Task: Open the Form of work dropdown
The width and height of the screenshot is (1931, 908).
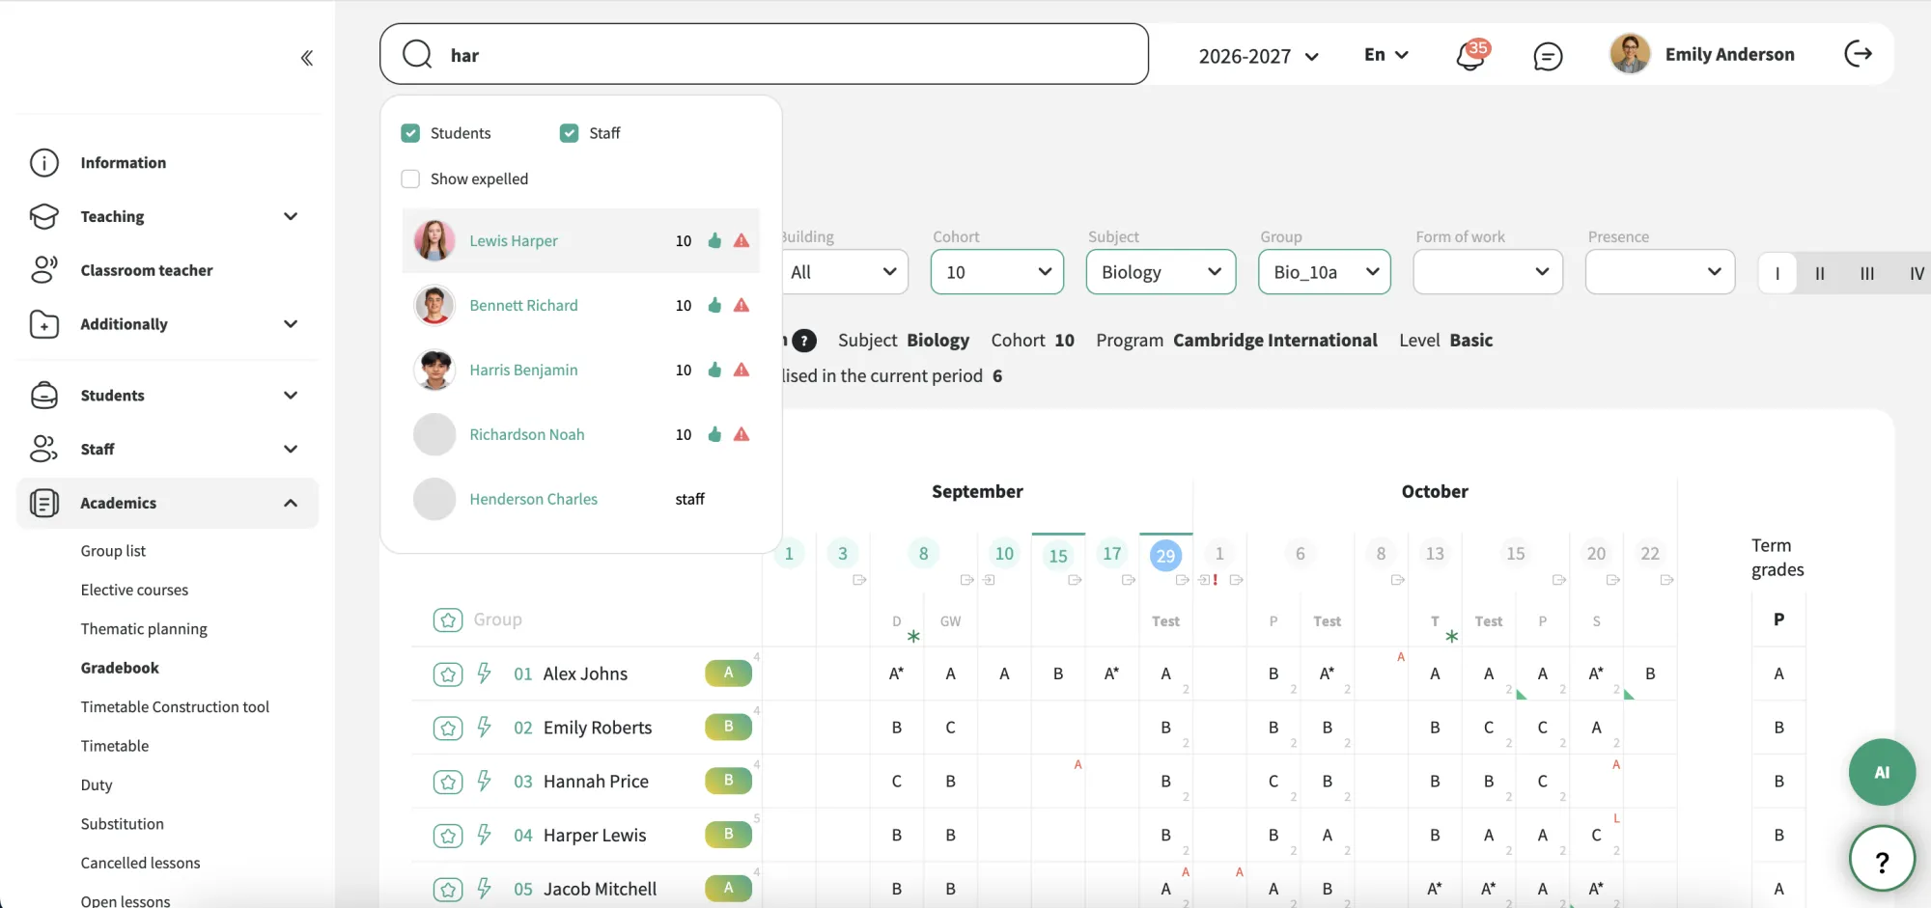Action: (1488, 272)
